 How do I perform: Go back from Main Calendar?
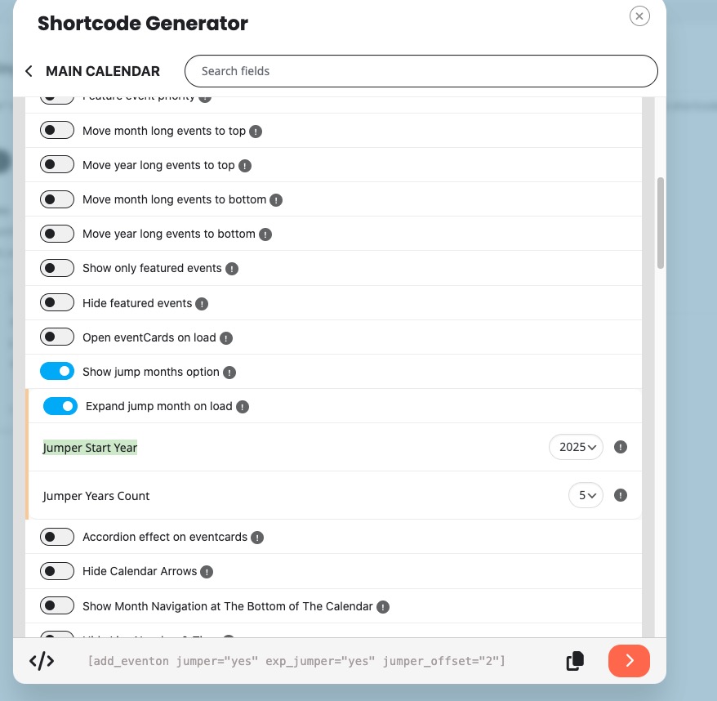coord(29,71)
